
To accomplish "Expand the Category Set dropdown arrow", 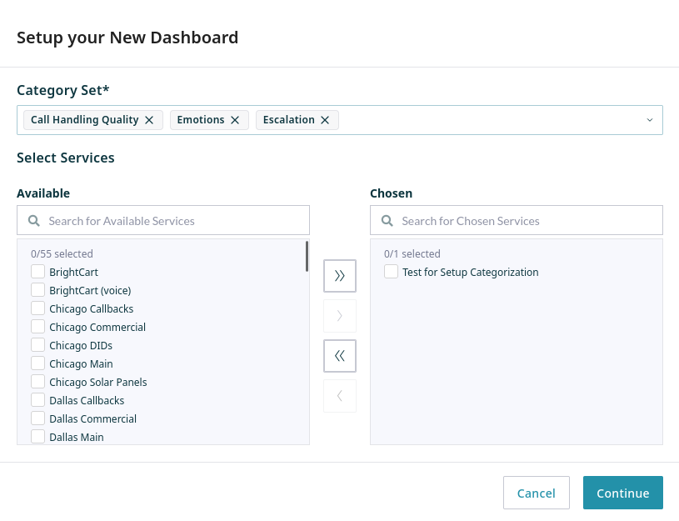I will pyautogui.click(x=650, y=120).
